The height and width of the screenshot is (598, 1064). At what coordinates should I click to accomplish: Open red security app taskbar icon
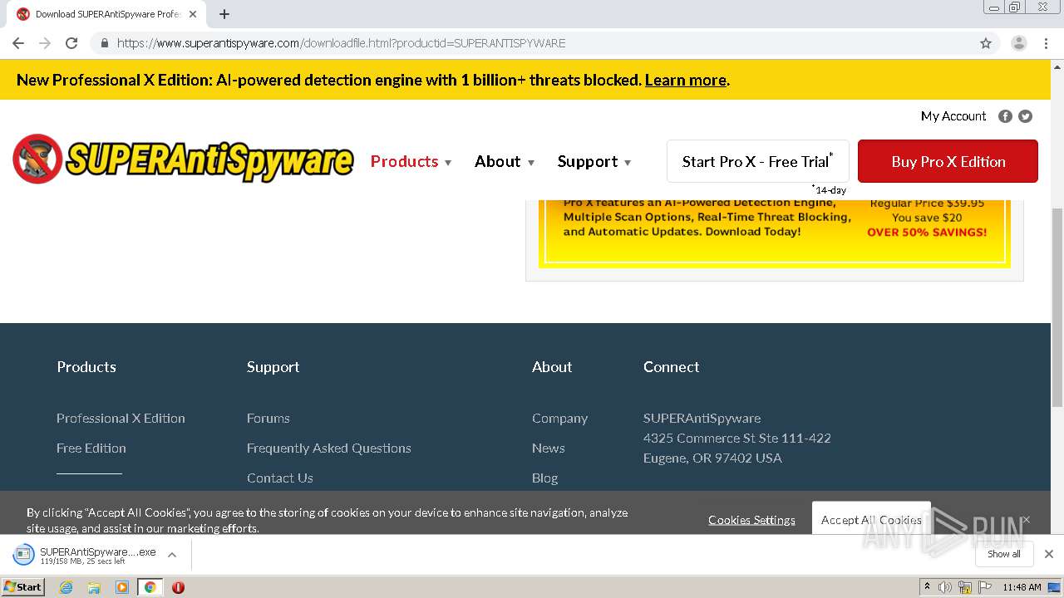tap(178, 587)
